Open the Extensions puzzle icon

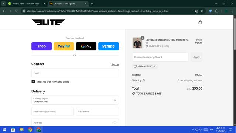click(x=217, y=11)
